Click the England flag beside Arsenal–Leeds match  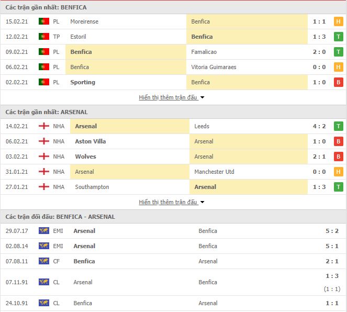pos(44,126)
